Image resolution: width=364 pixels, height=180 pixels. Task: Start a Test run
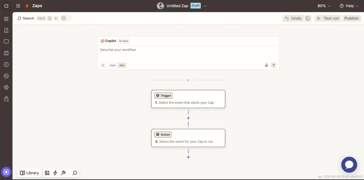pyautogui.click(x=328, y=18)
